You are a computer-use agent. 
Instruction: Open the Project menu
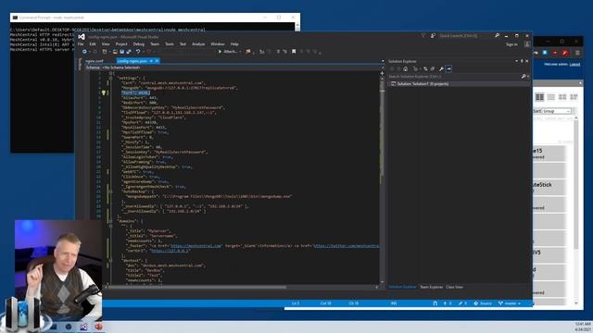point(121,44)
